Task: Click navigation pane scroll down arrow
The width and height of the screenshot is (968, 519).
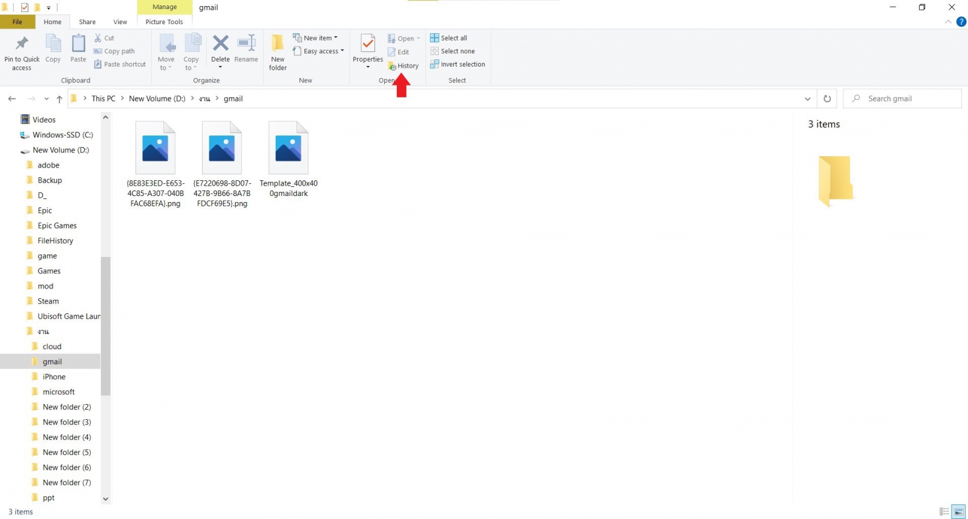Action: click(x=106, y=499)
